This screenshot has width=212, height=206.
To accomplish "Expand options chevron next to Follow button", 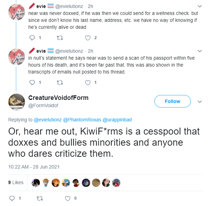I will tap(200, 102).
